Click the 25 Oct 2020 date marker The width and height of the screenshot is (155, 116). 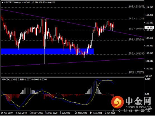[x=81, y=113]
